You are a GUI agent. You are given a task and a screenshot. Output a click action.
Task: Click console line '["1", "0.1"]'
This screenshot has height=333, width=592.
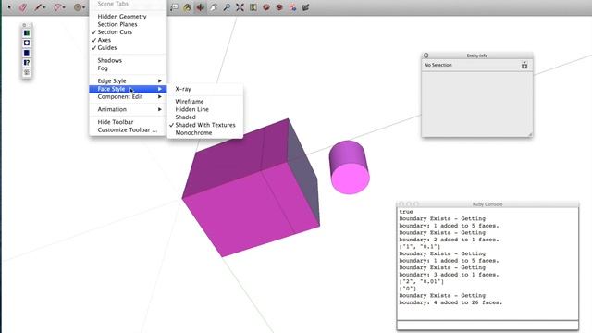(x=420, y=247)
